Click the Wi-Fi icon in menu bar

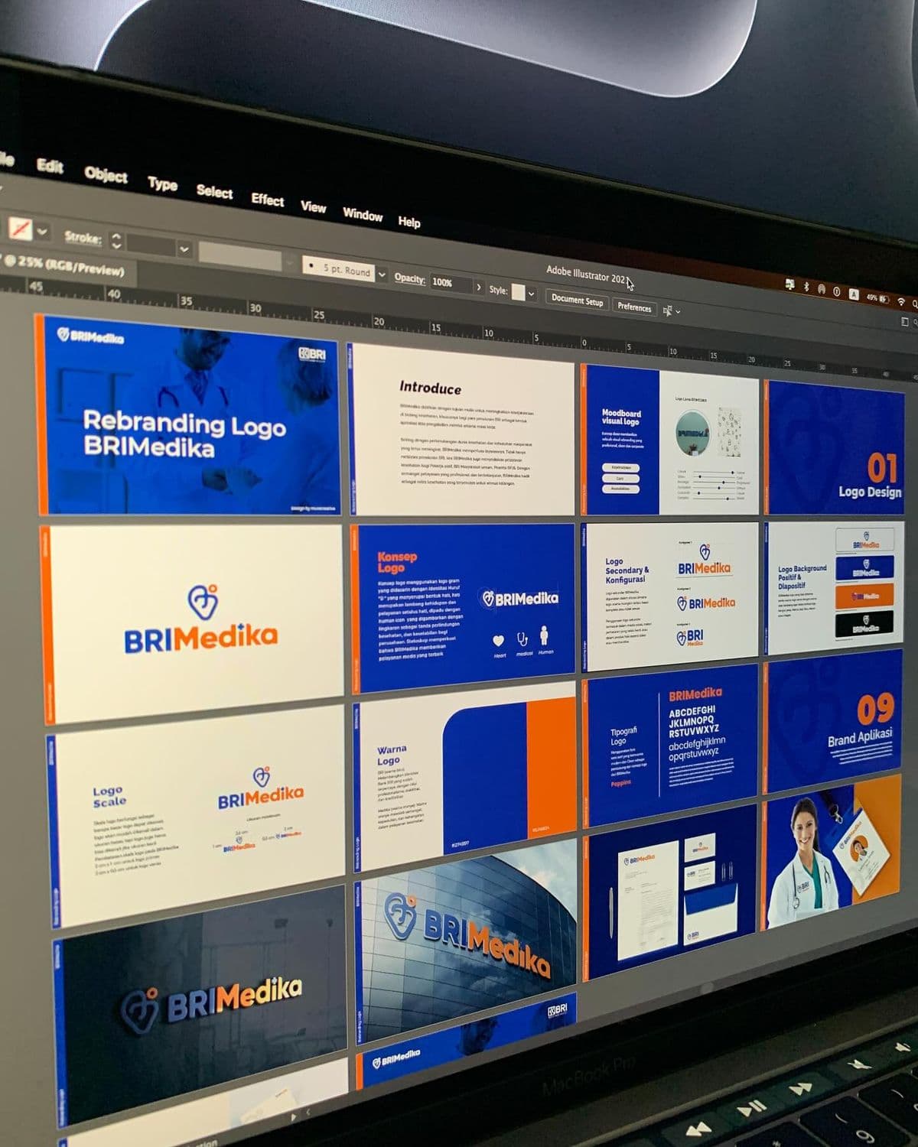(901, 301)
